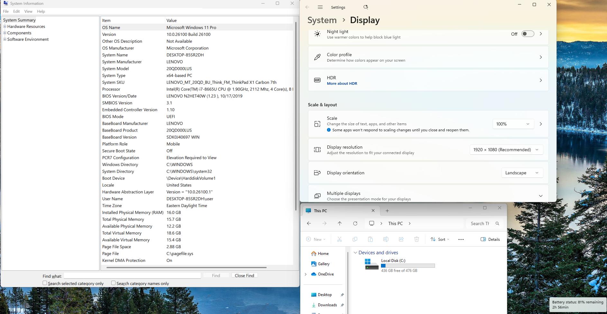The image size is (607, 314).
Task: Expand the Software Environment tree node
Action: point(5,39)
